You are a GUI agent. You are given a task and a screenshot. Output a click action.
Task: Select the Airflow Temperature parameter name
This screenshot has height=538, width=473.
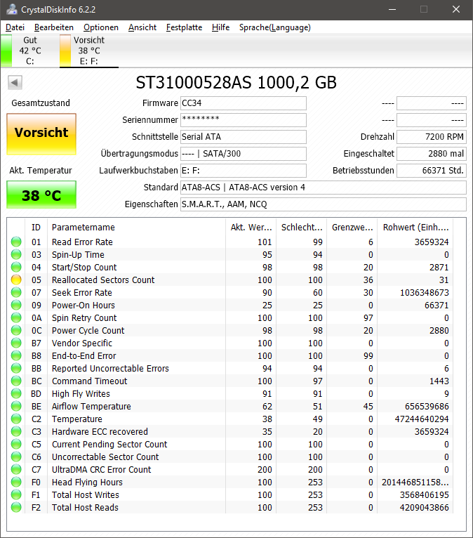pos(91,407)
